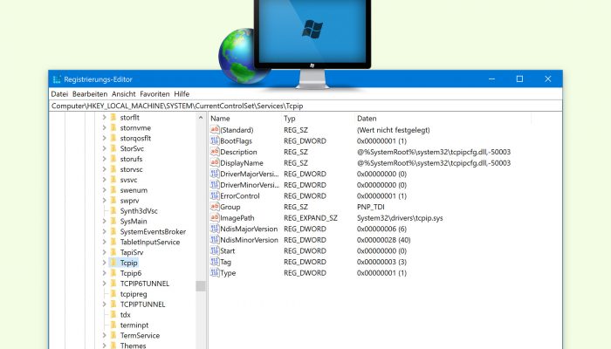611x349 pixels.
Task: Expand the TapiSrv tree node
Action: tap(104, 252)
